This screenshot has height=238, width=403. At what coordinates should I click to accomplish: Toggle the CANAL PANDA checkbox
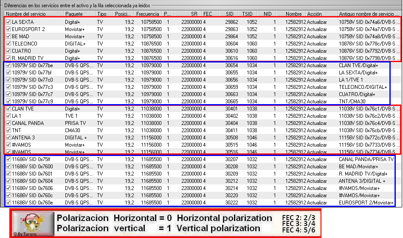[8, 123]
